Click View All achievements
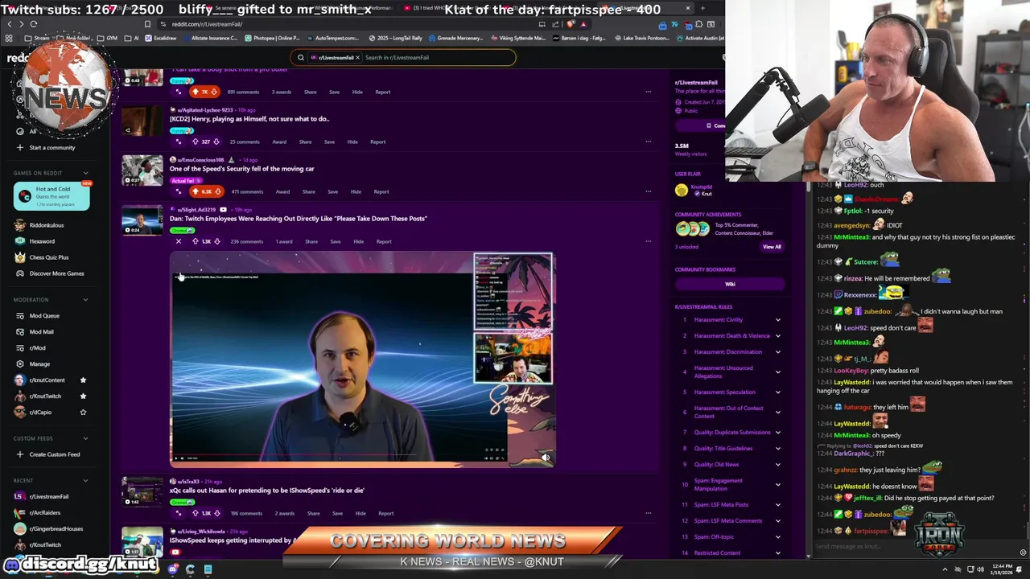Image resolution: width=1030 pixels, height=579 pixels. (772, 247)
